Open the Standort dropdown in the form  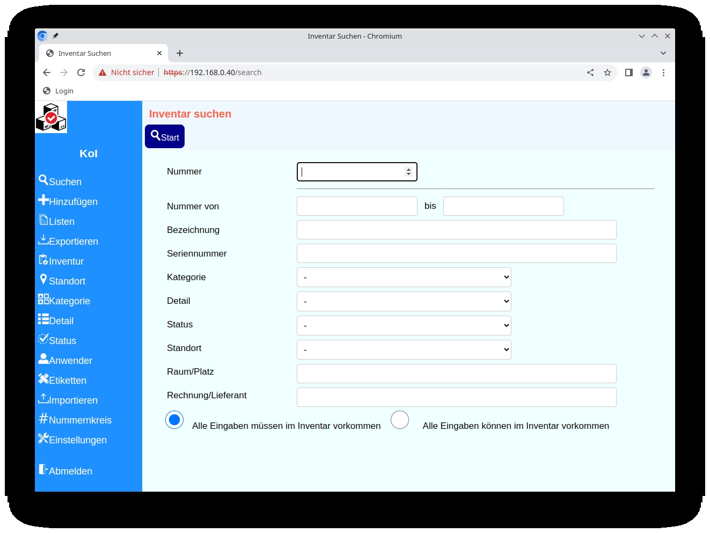(404, 350)
